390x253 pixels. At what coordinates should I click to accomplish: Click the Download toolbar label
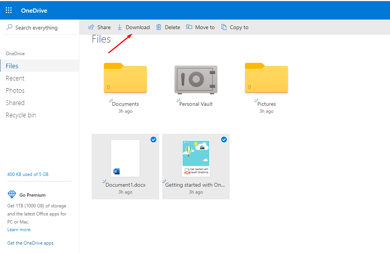(138, 27)
